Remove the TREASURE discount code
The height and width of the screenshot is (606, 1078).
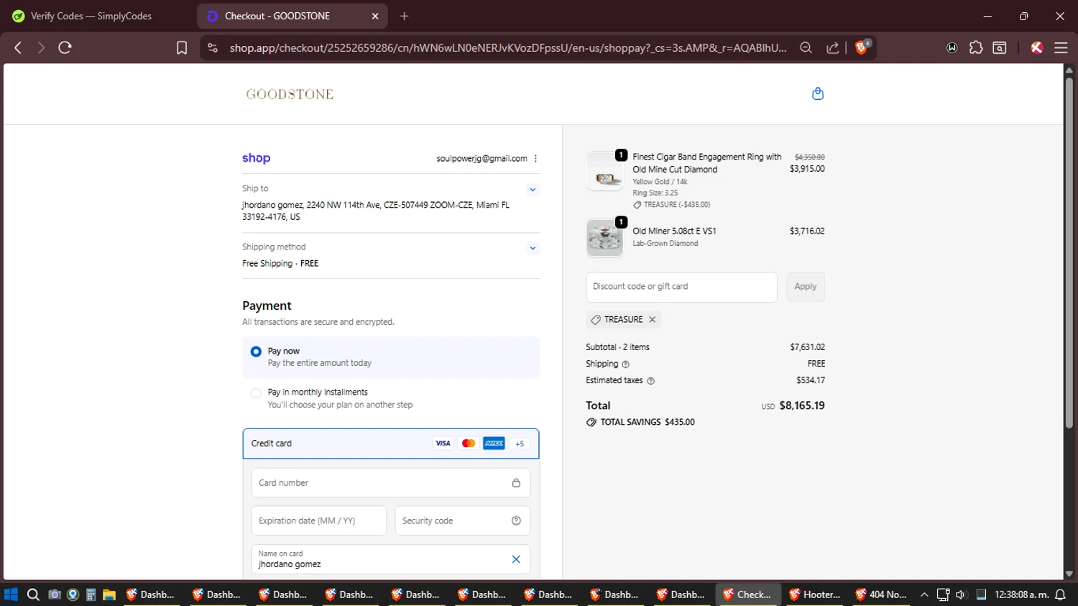point(653,320)
